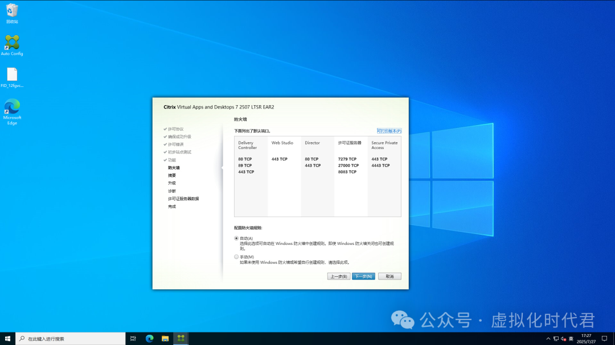Select the 许可协议 step in the sidebar

click(176, 129)
